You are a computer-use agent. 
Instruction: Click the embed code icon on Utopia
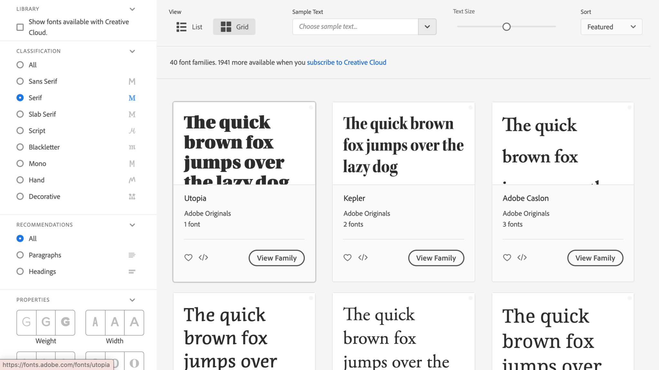coord(203,258)
